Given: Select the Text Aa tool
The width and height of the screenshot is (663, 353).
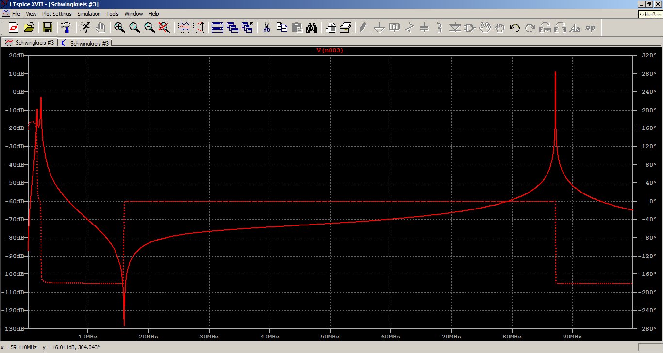Looking at the screenshot, I should pos(575,28).
